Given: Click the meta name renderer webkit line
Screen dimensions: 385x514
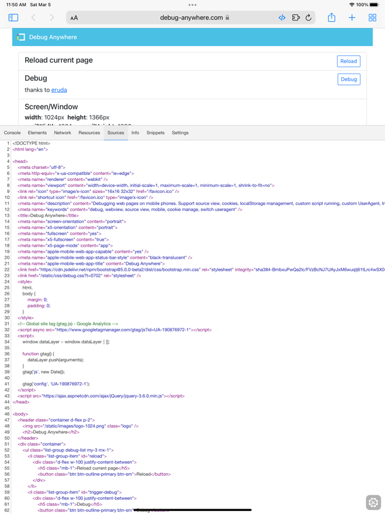Looking at the screenshot, I should pos(63,179).
